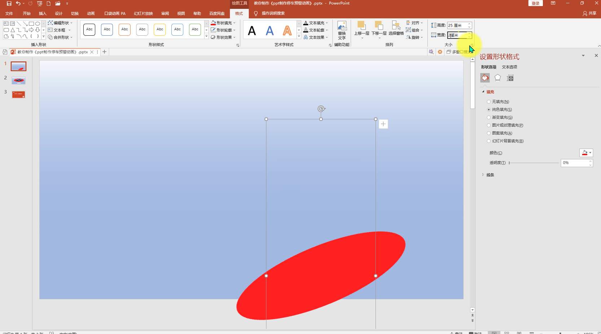The image size is (601, 334).
Task: Open the 文本效果 dropdown
Action: [316, 37]
